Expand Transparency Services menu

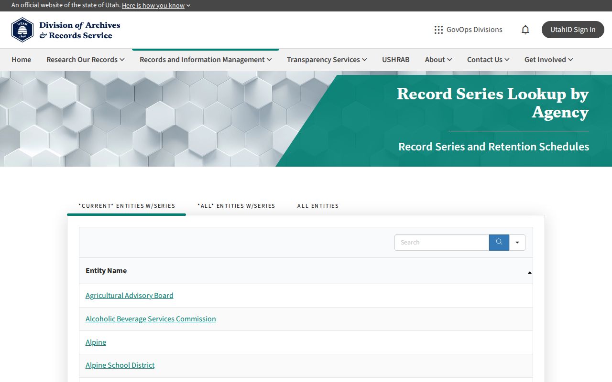click(x=327, y=60)
